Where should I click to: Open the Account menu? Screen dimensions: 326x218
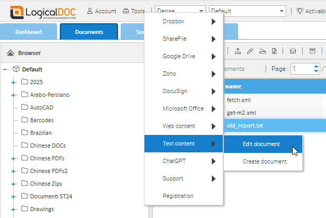click(x=102, y=11)
